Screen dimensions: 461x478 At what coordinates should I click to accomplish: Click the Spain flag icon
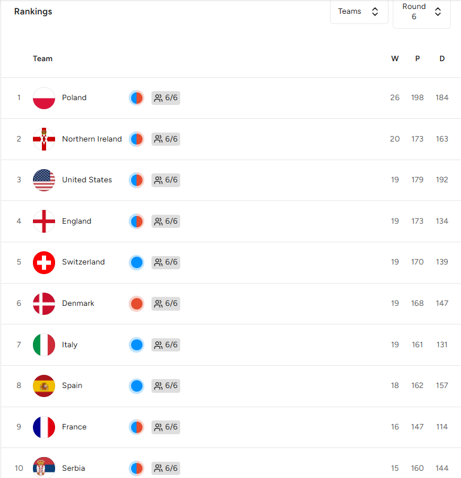click(44, 386)
